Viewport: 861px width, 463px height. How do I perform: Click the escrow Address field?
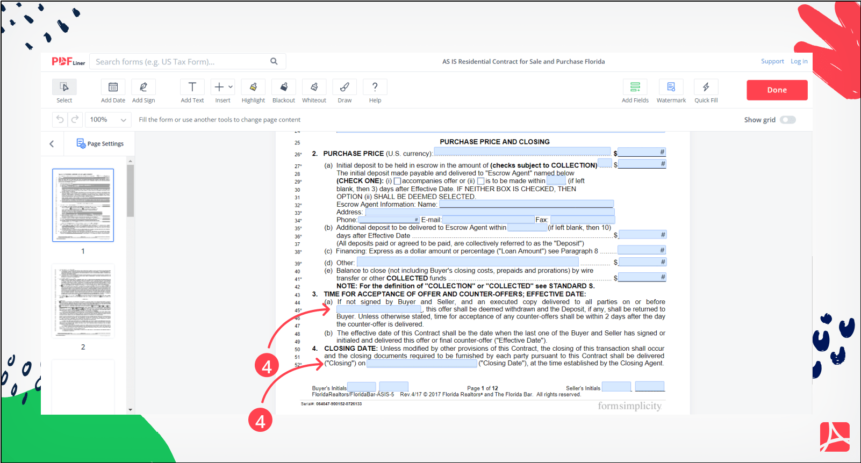point(490,212)
